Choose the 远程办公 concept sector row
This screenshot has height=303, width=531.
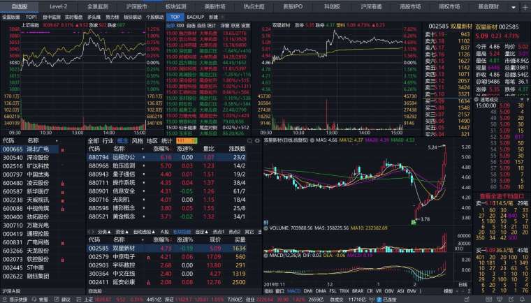coord(122,158)
